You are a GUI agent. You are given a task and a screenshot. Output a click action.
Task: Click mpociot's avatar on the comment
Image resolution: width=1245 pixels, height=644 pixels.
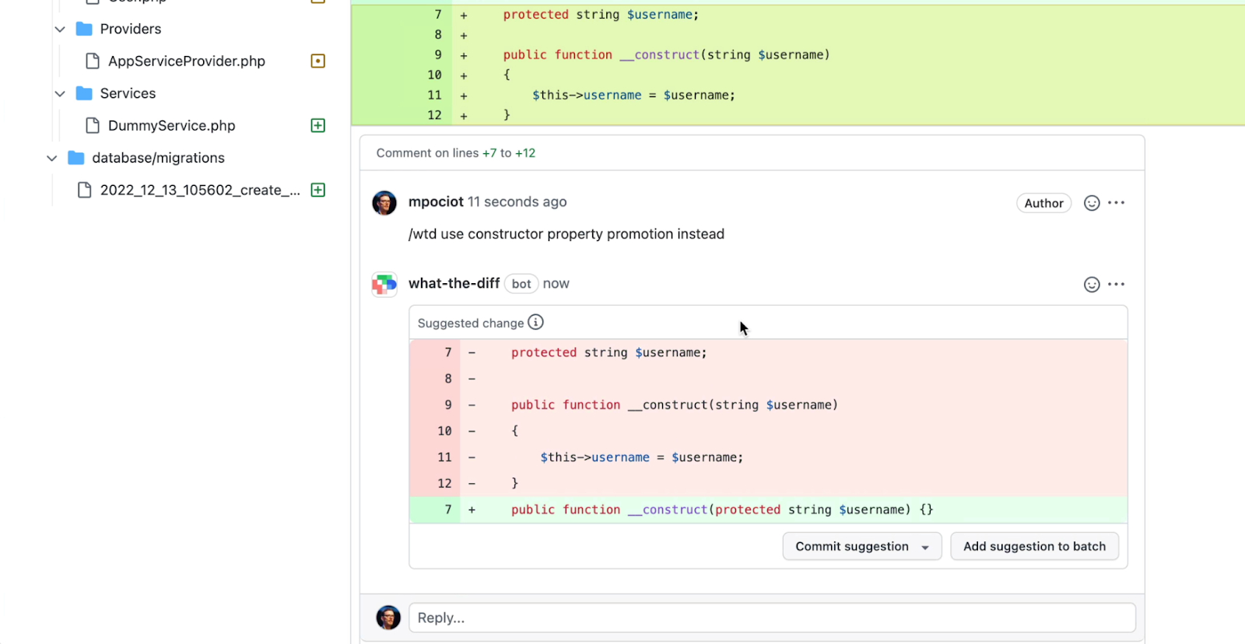(x=384, y=203)
